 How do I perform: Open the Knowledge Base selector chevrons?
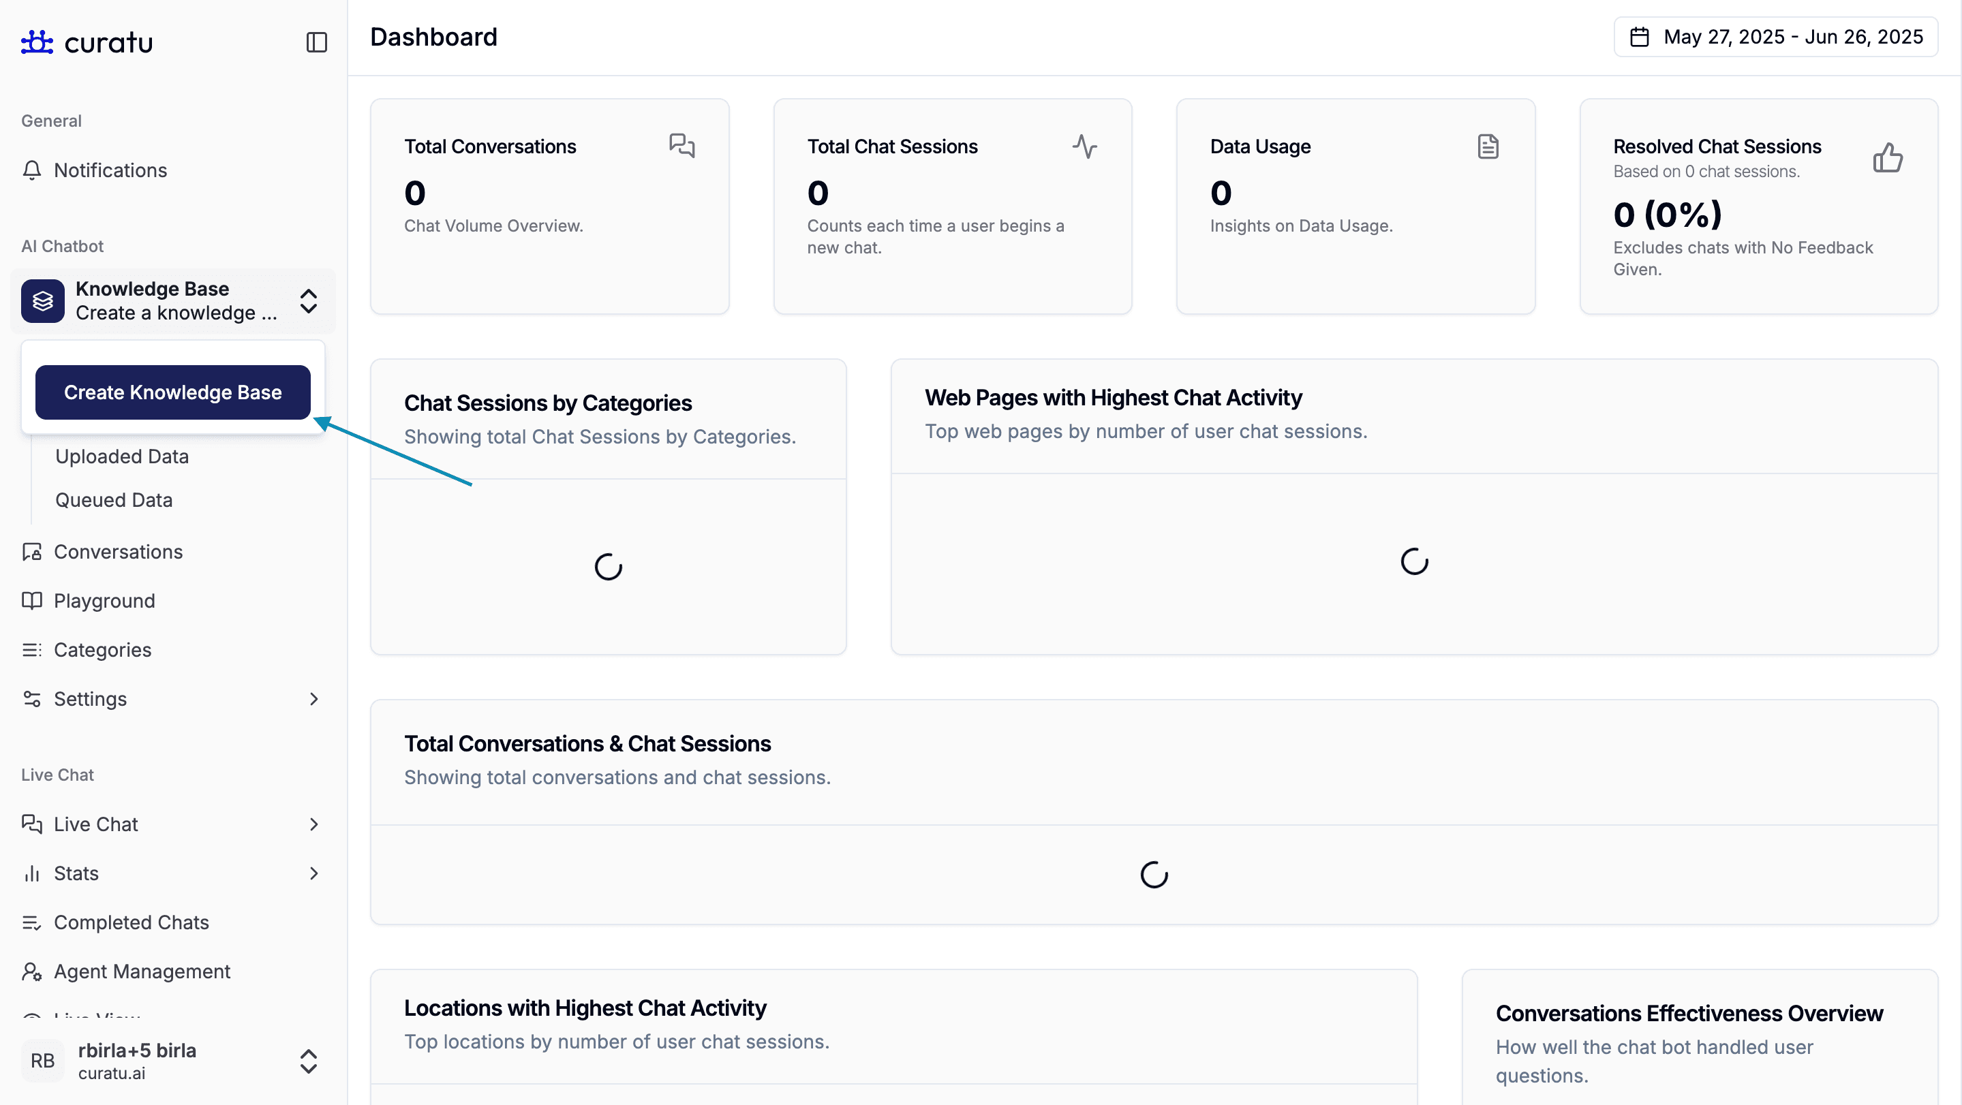click(x=309, y=301)
